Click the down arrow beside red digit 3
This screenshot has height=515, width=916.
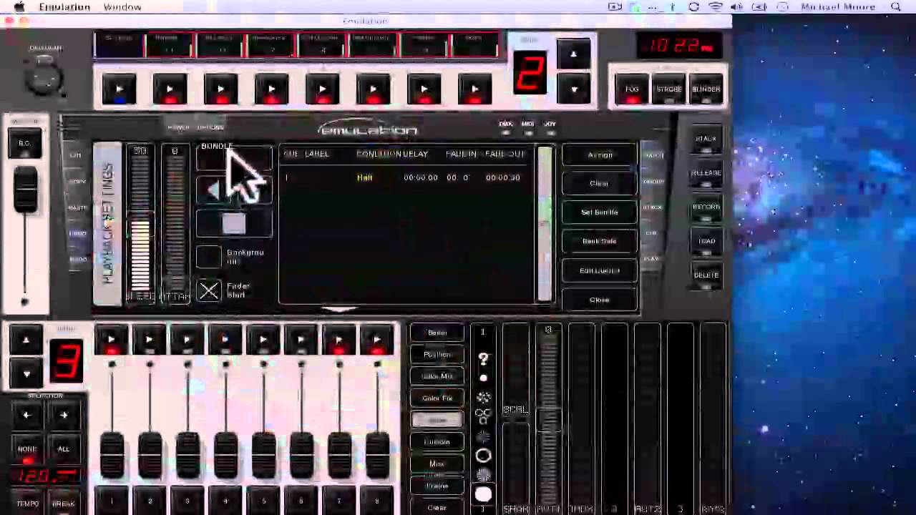point(26,373)
